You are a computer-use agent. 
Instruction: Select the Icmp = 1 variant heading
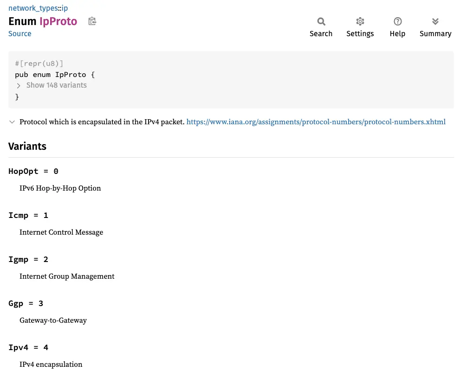(28, 215)
